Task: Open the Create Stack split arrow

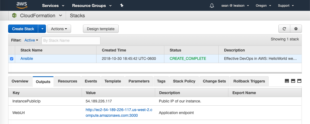Action: pyautogui.click(x=42, y=29)
